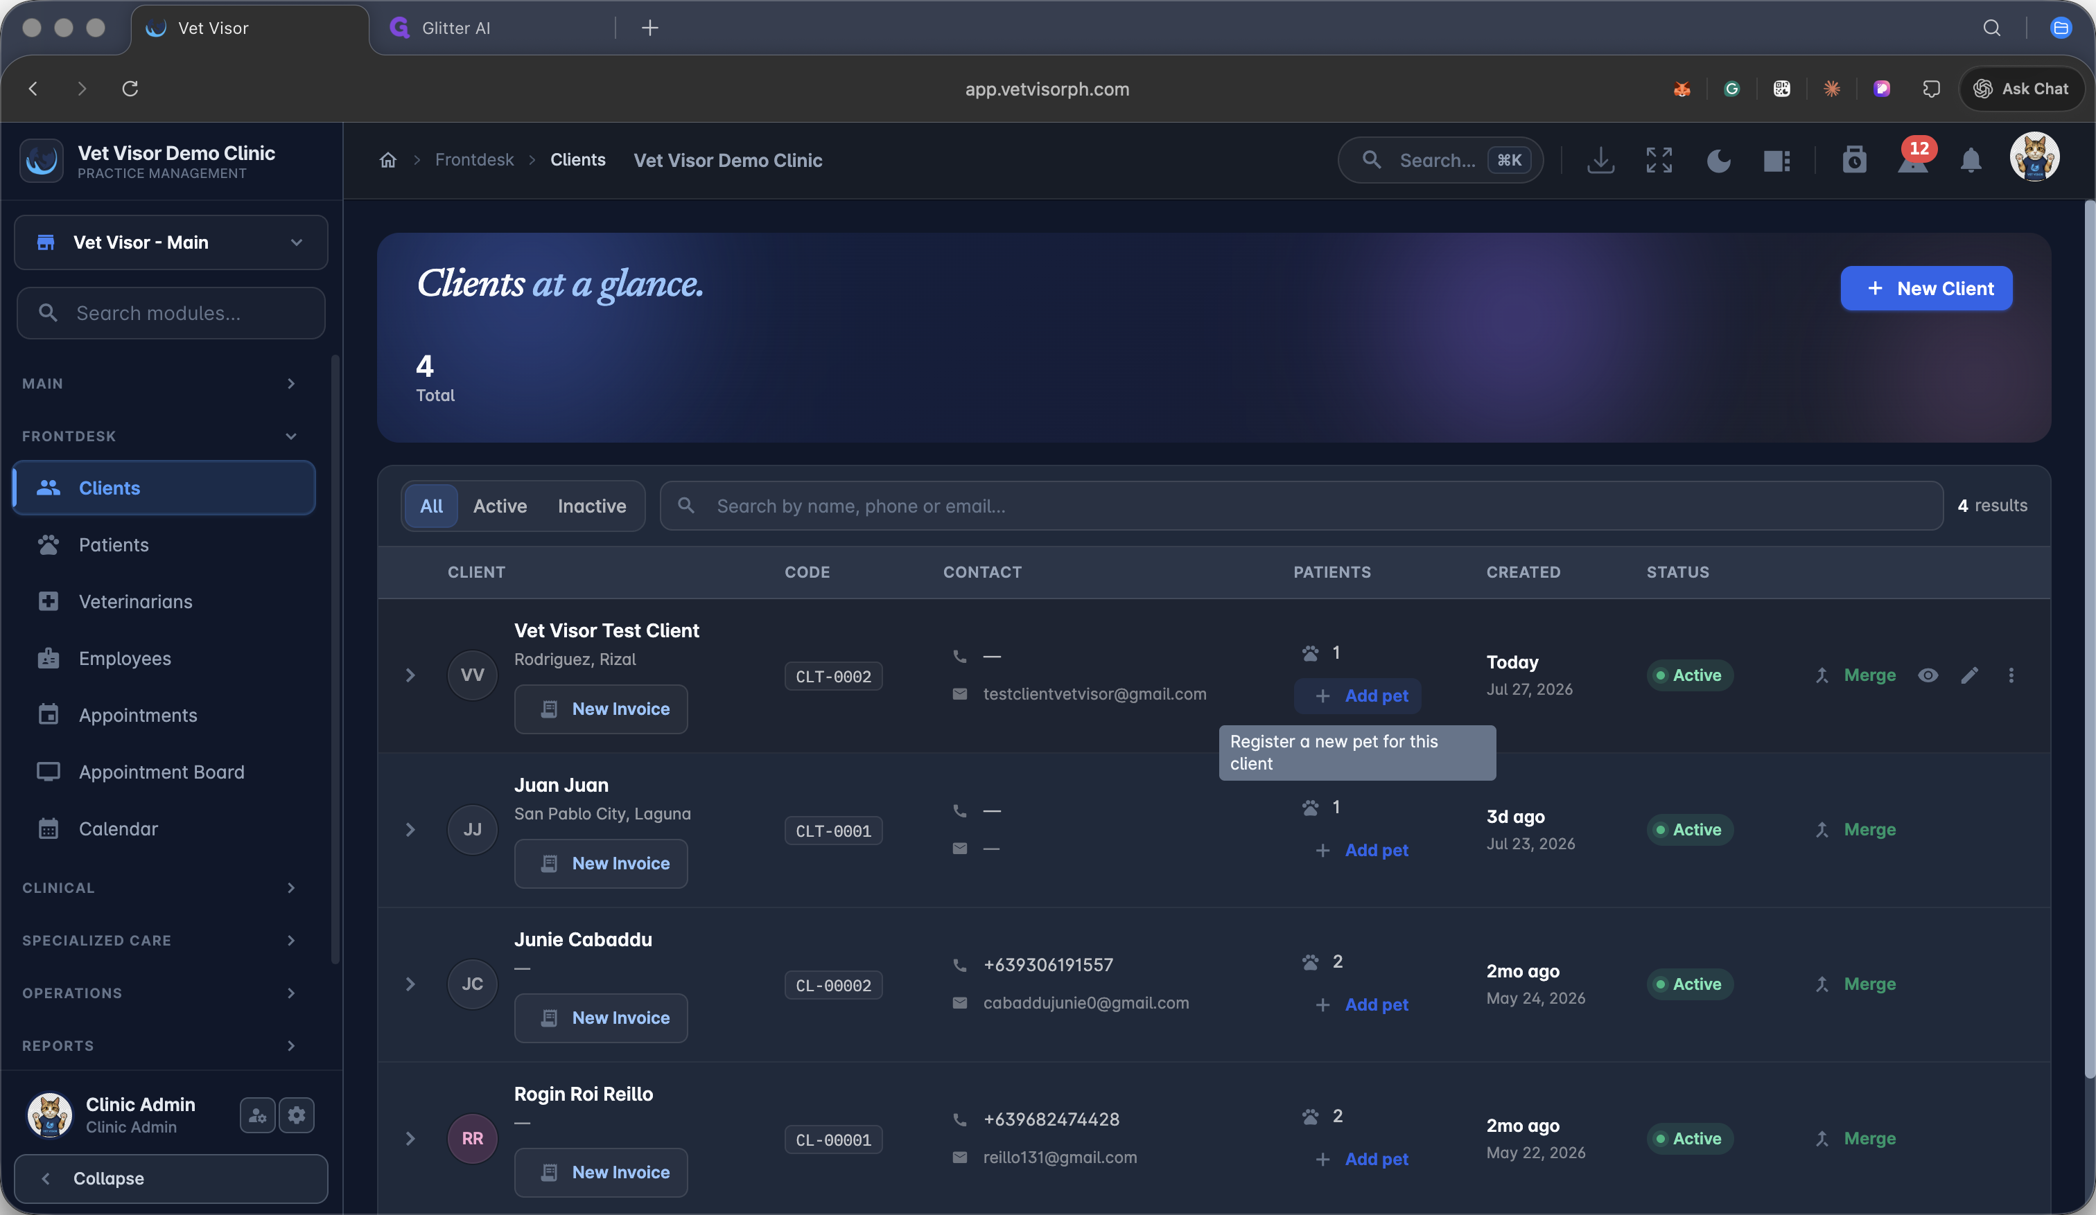The image size is (2096, 1215).
Task: Add pet for Junie Cabaddu
Action: point(1357,1004)
